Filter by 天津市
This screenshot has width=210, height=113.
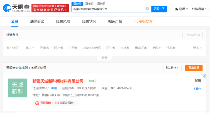pos(44,48)
